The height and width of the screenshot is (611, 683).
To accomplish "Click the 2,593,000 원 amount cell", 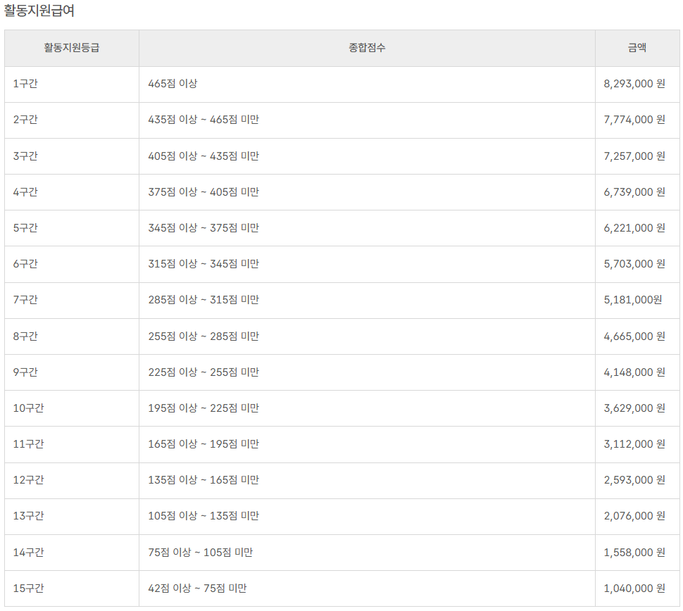I will 634,480.
